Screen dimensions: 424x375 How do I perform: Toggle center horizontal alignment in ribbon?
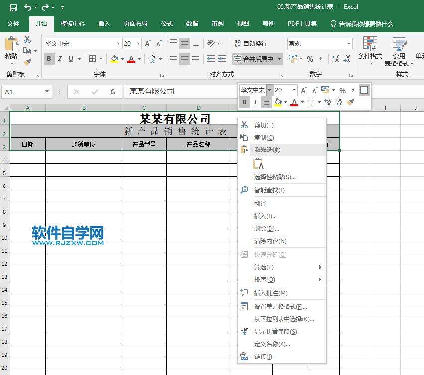(185, 59)
